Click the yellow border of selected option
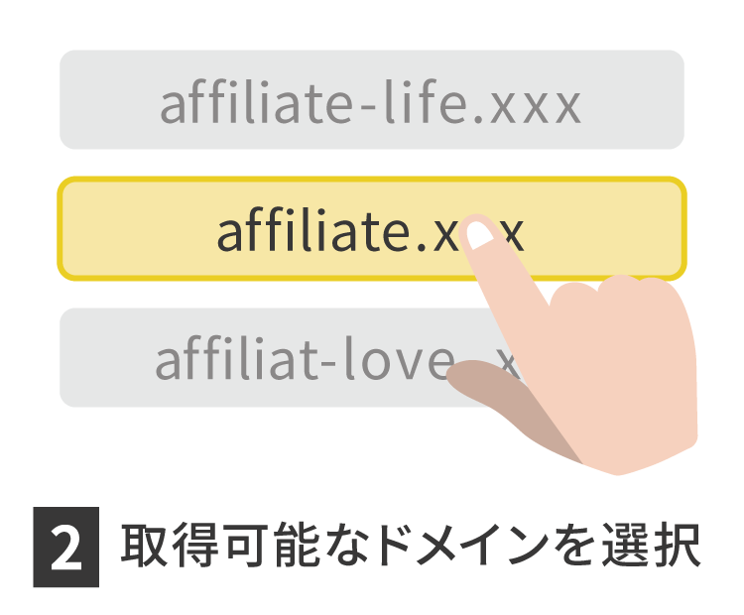Screen dimensions: 744x615 pyautogui.click(x=372, y=179)
